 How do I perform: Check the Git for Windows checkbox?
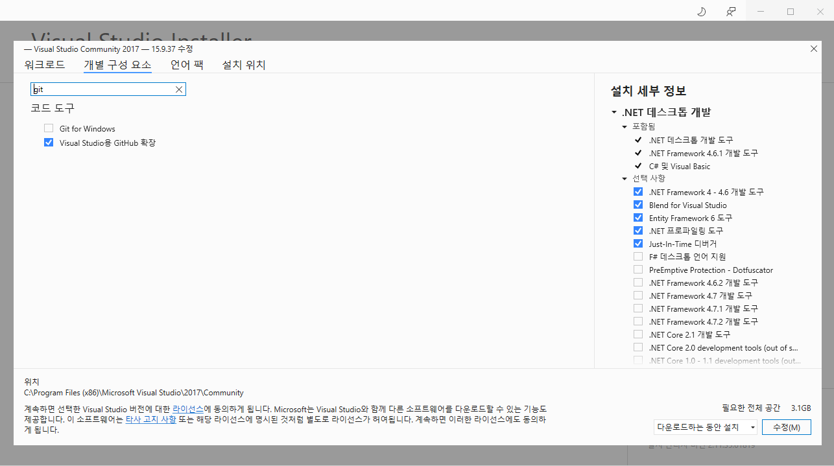[x=49, y=128]
